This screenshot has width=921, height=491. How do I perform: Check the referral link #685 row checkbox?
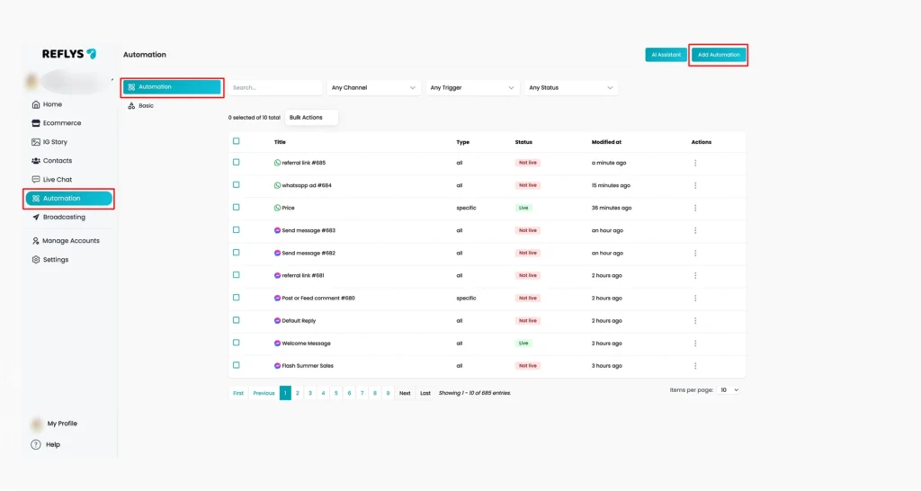(237, 162)
